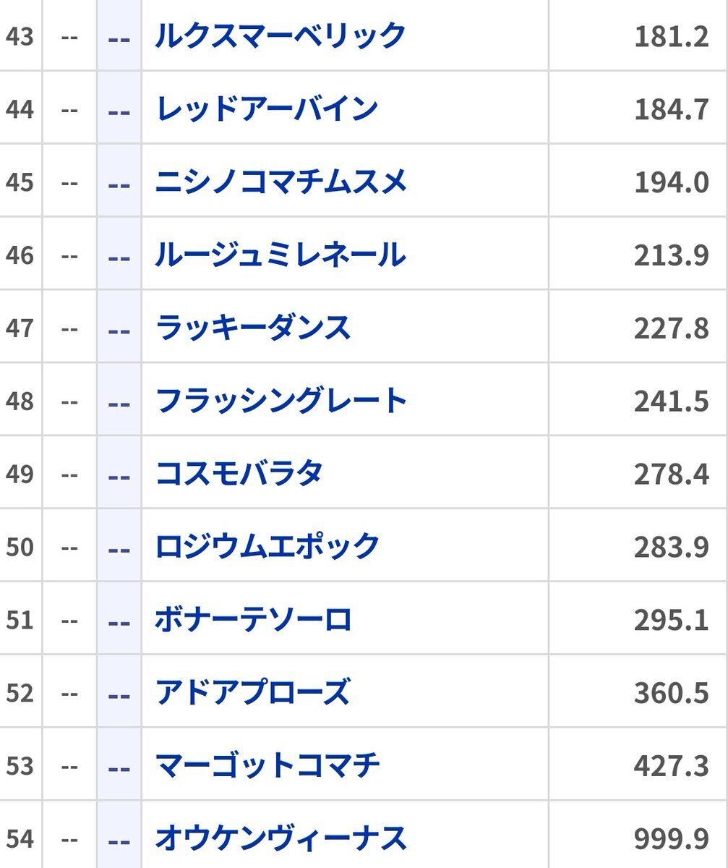Select the オウケンヴィーナス link
Image resolution: width=728 pixels, height=868 pixels.
point(281,839)
